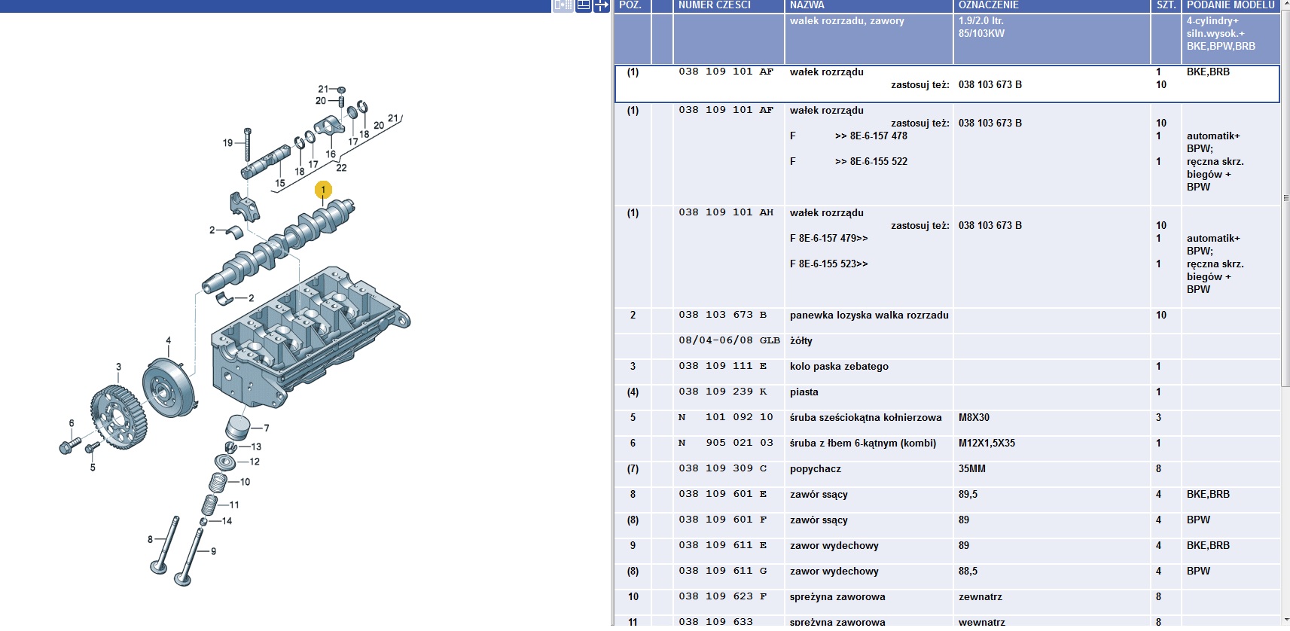Viewport: 1290px width, 631px height.
Task: Select part number 038 109 601 F
Action: (723, 520)
